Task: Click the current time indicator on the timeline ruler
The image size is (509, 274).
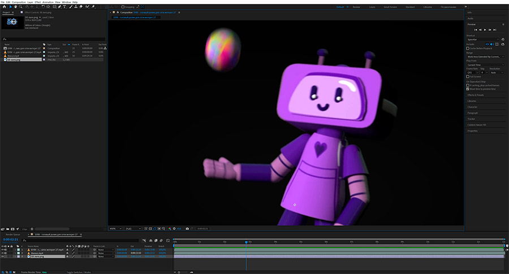Action: pos(246,242)
